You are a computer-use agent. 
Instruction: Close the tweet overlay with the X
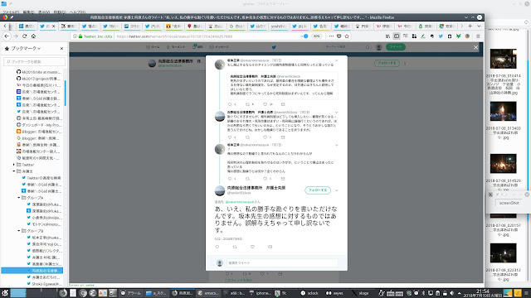tap(475, 48)
